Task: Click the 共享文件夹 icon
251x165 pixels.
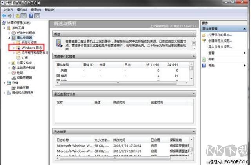Action: click(x=14, y=63)
